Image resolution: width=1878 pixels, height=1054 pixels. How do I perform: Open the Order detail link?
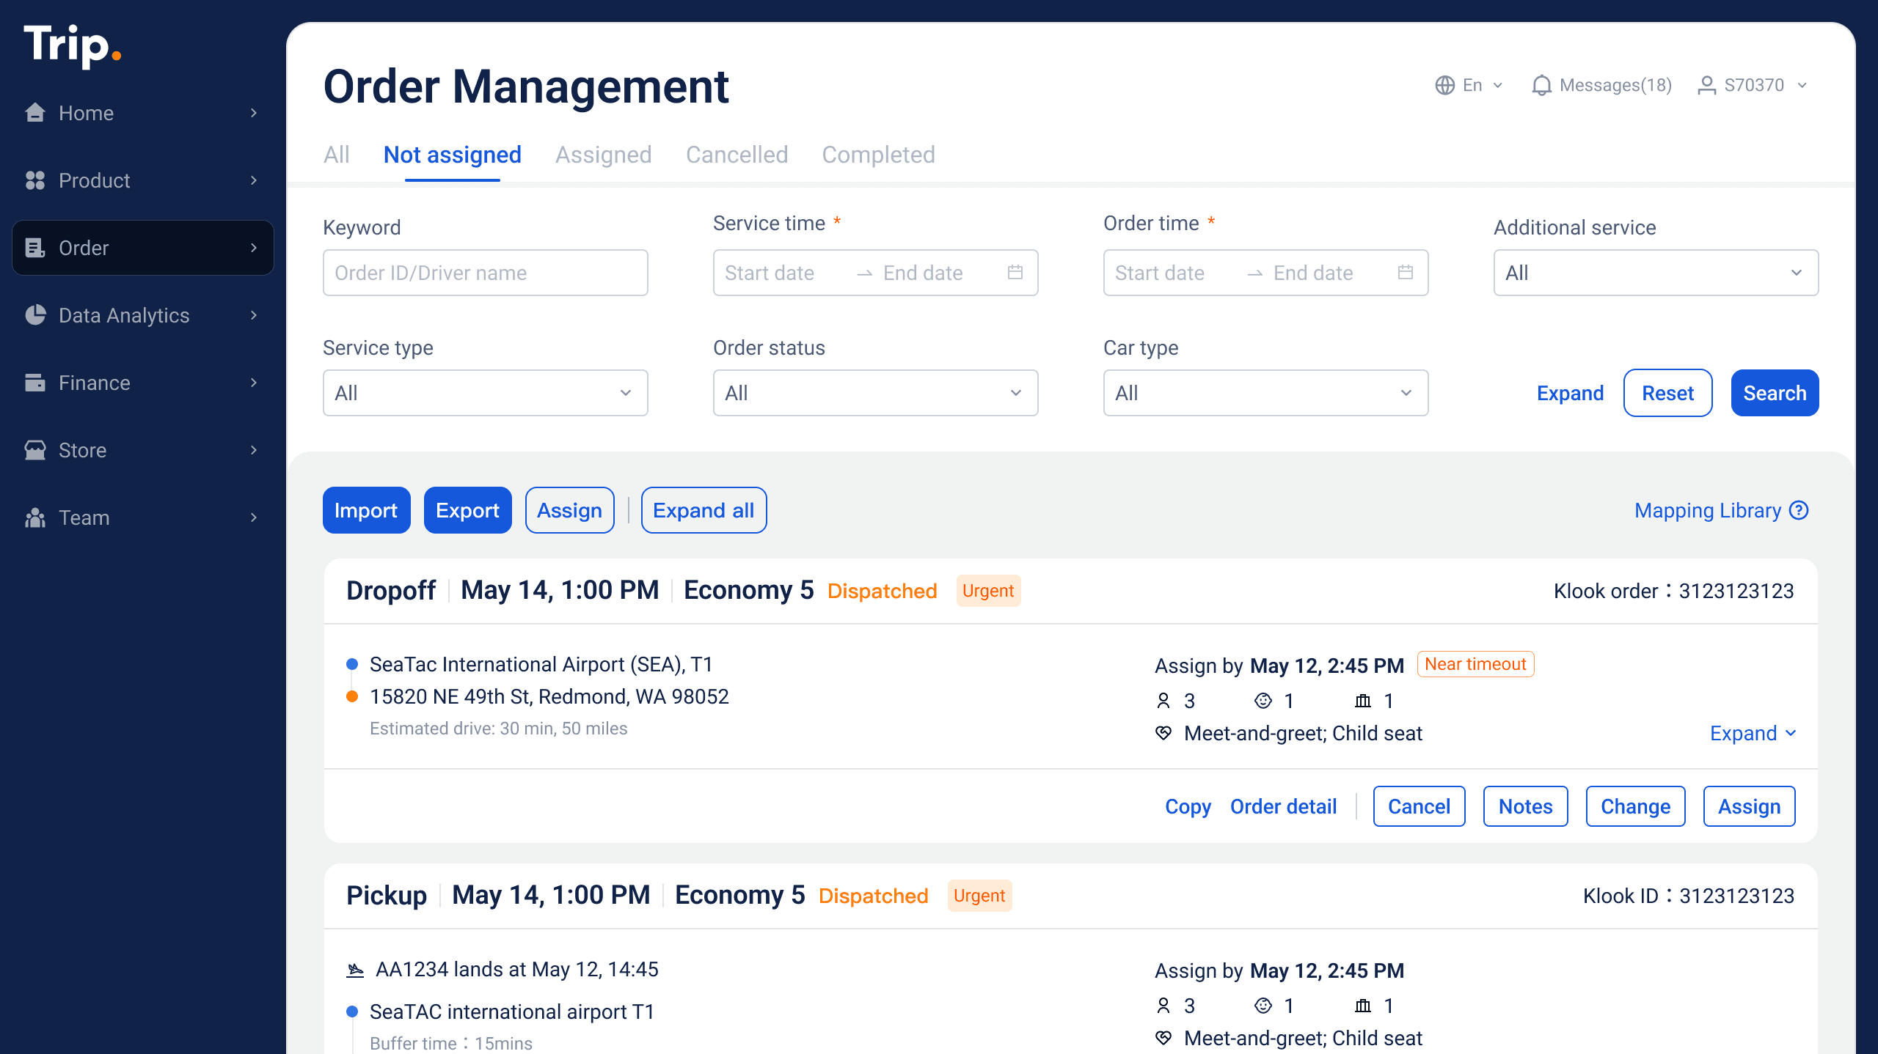point(1283,806)
